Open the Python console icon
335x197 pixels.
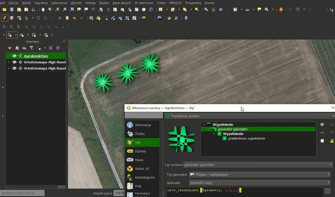click(x=169, y=18)
